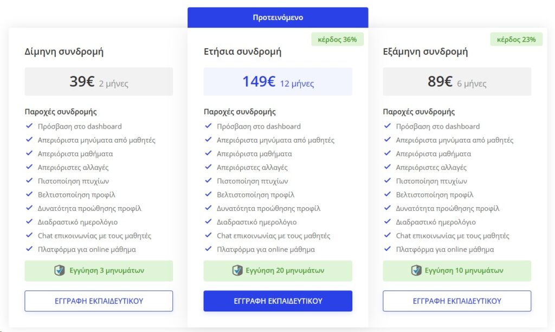Click the shield icon in the 20-message guarantee
The image size is (555, 332).
coord(237,270)
